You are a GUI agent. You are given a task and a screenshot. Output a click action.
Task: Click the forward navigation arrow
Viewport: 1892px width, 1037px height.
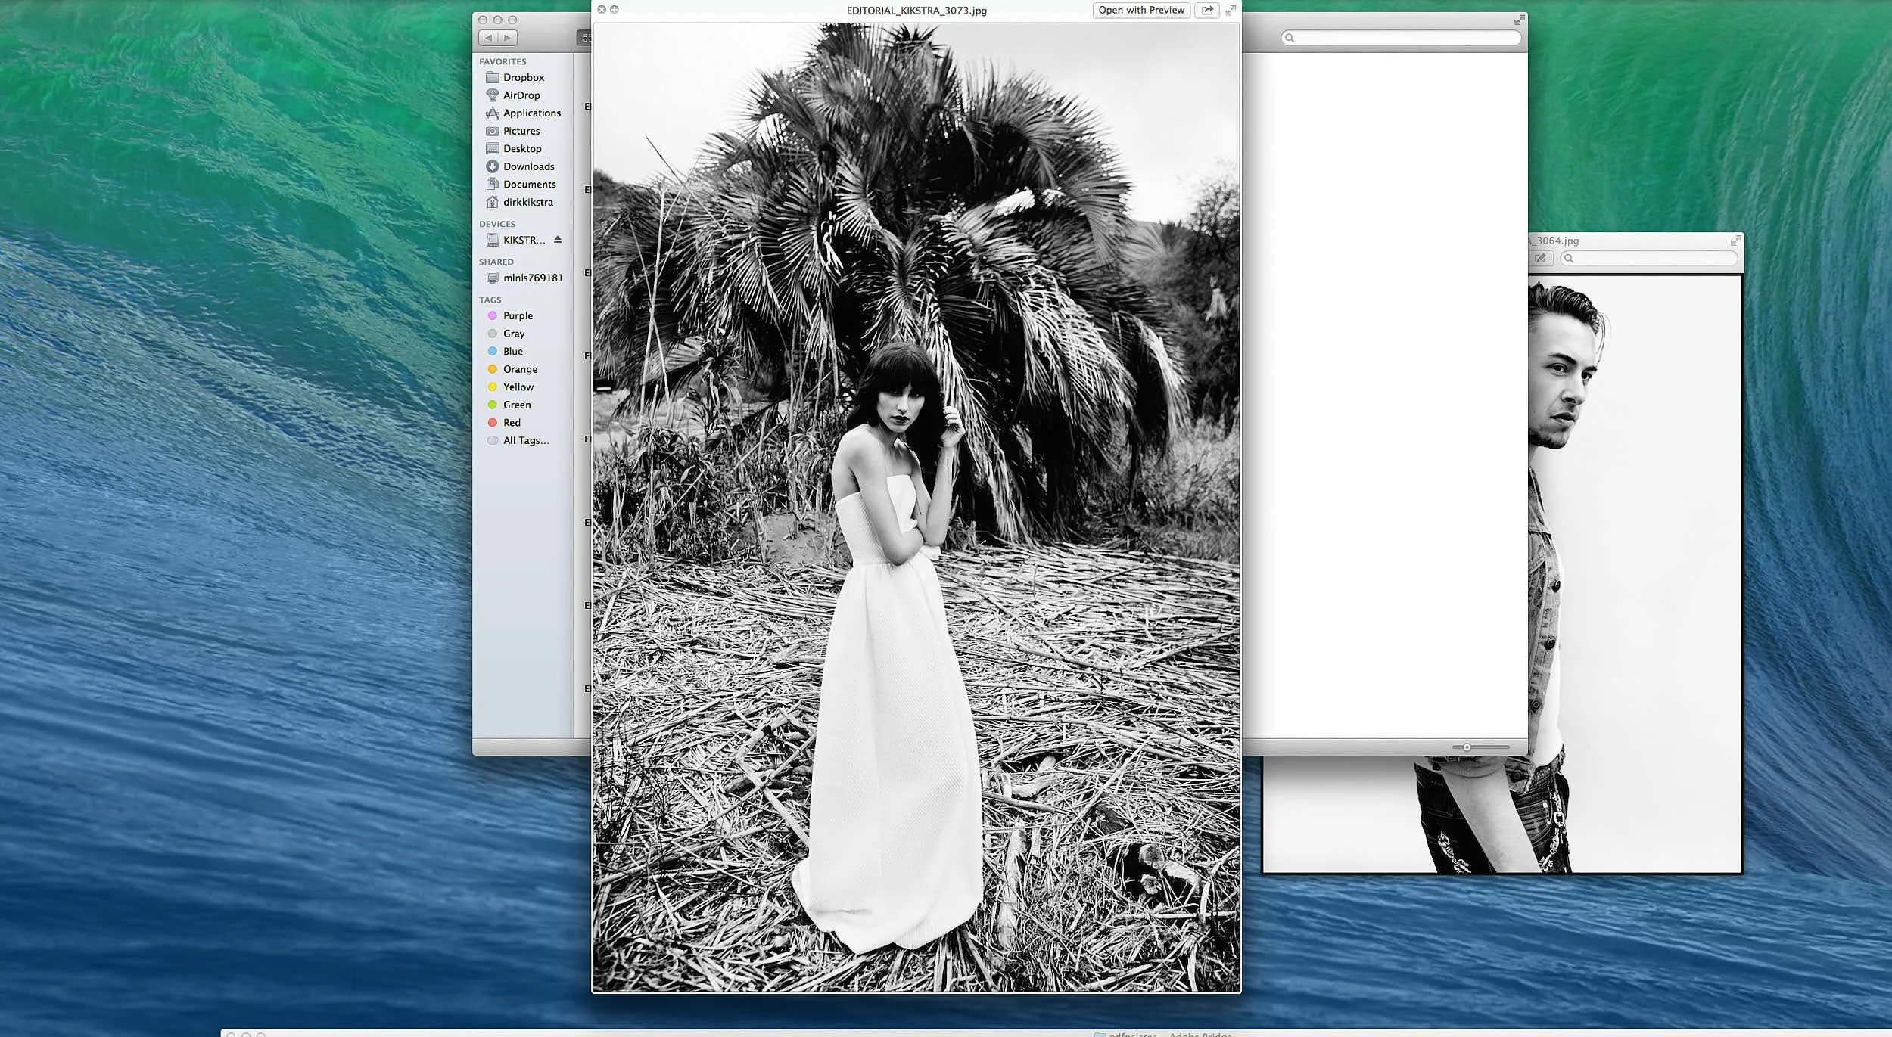click(506, 37)
